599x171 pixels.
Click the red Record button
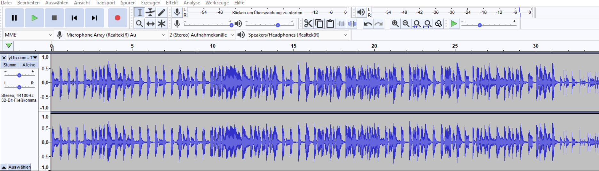pyautogui.click(x=117, y=18)
